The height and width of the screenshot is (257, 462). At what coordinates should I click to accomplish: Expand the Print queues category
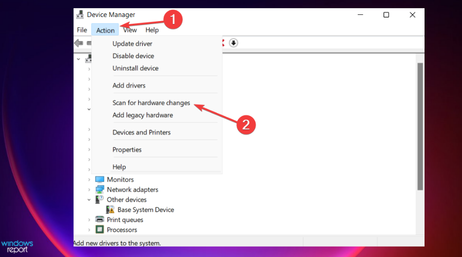click(x=89, y=220)
